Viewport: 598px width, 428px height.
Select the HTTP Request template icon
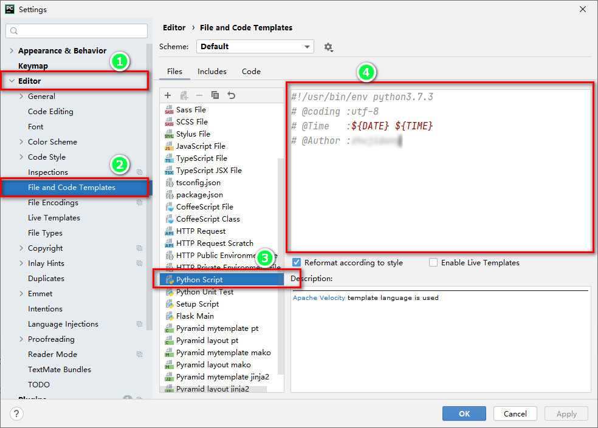click(x=169, y=231)
